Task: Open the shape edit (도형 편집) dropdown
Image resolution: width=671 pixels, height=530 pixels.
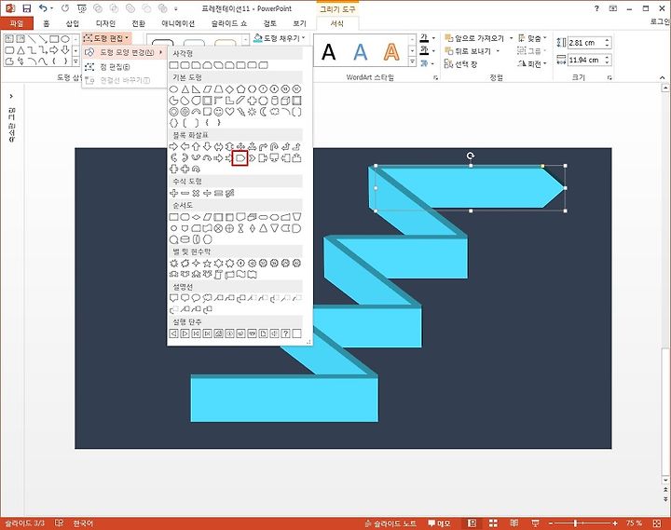Action: coord(107,38)
